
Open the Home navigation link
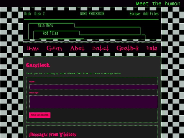coord(33,48)
